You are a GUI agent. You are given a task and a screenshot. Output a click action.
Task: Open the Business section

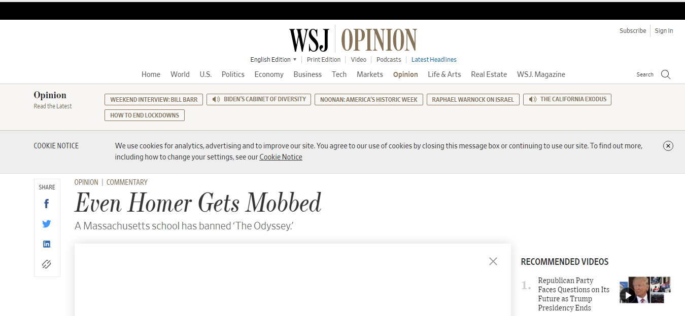click(x=307, y=74)
